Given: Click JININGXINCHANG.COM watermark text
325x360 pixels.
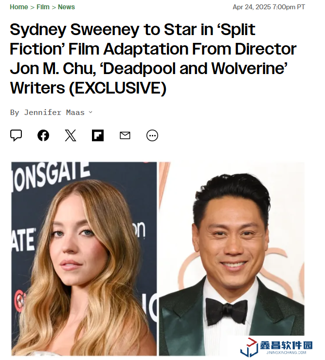Looking at the screenshot, I should tap(286, 352).
